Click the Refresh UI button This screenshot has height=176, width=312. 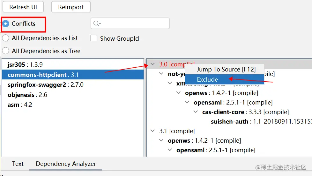click(23, 7)
